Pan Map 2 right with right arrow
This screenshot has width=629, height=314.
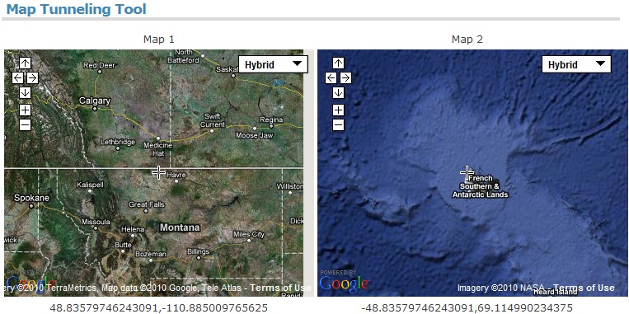coord(345,77)
